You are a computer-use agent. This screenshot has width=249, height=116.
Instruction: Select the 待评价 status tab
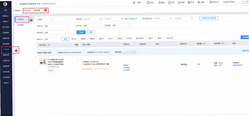point(110,38)
